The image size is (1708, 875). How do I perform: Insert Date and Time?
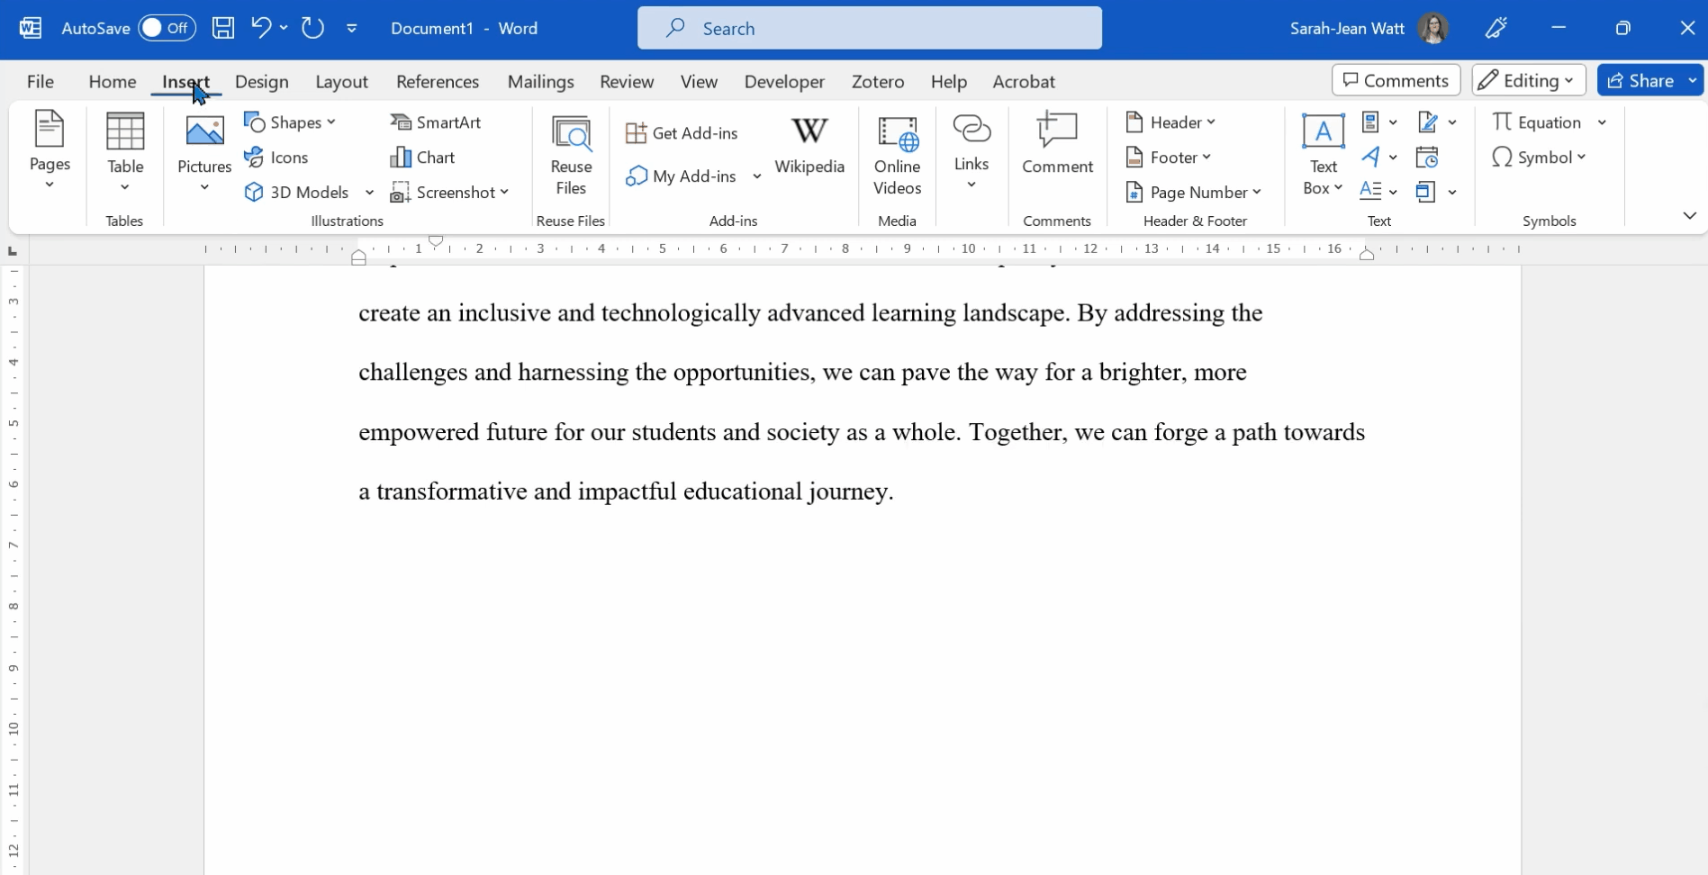tap(1427, 158)
